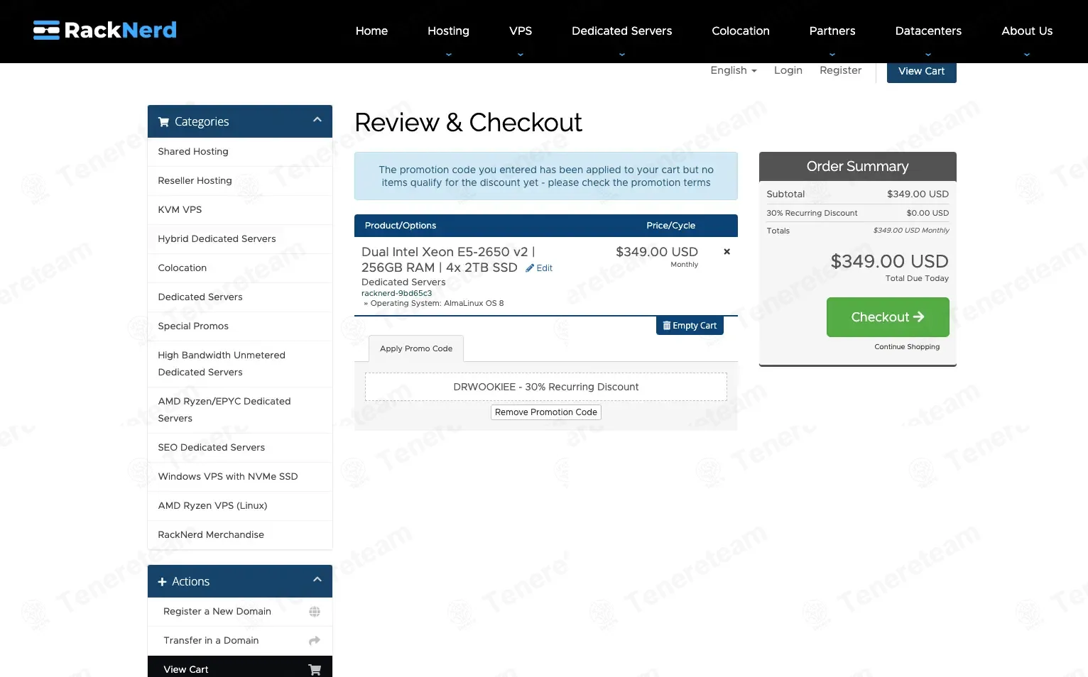Click the promotion code notice banner

(x=546, y=176)
